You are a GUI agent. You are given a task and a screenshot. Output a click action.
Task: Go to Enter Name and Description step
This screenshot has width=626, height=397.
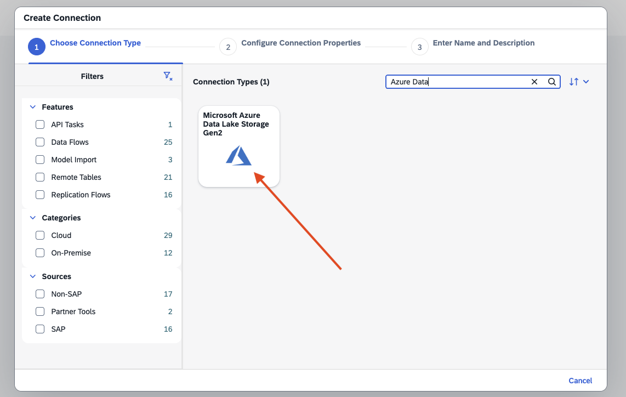pos(483,43)
